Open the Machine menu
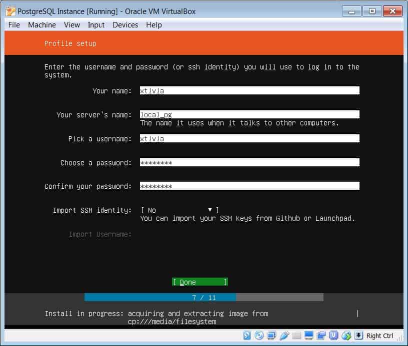This screenshot has height=346, width=408. [42, 25]
